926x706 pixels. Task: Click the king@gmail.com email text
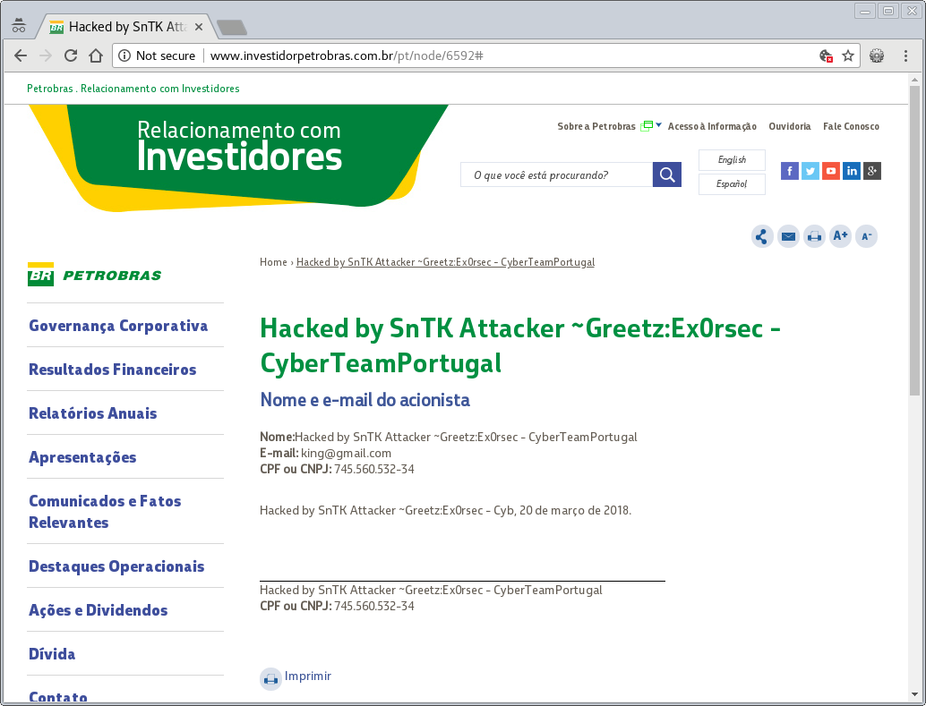coord(346,454)
